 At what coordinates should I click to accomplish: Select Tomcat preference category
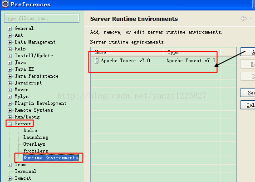point(23,178)
